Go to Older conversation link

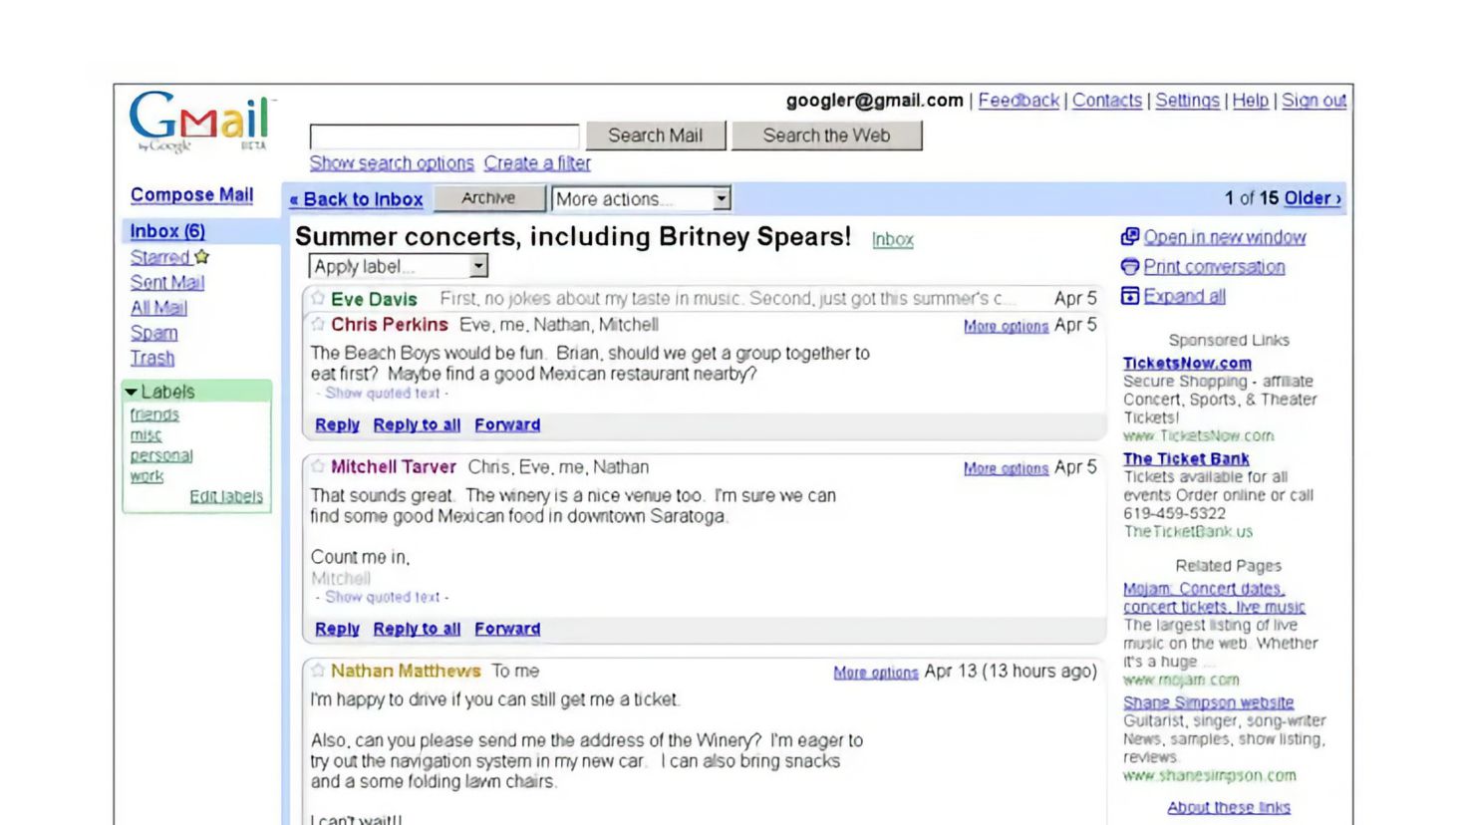1313,198
